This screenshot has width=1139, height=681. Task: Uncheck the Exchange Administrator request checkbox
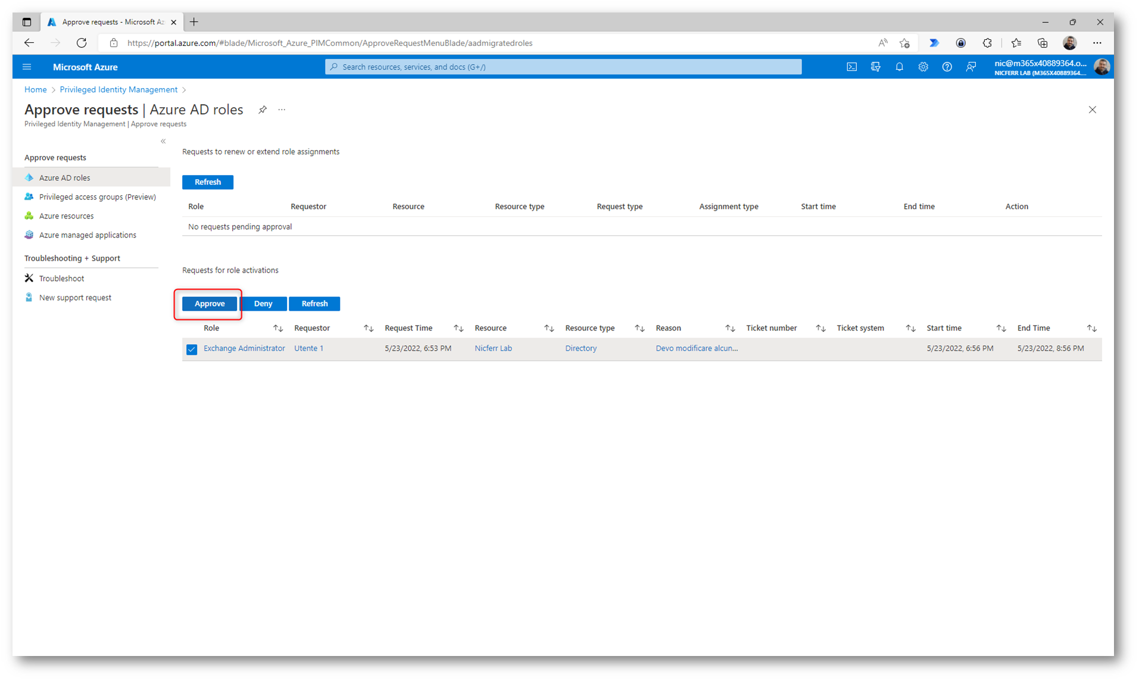point(191,349)
